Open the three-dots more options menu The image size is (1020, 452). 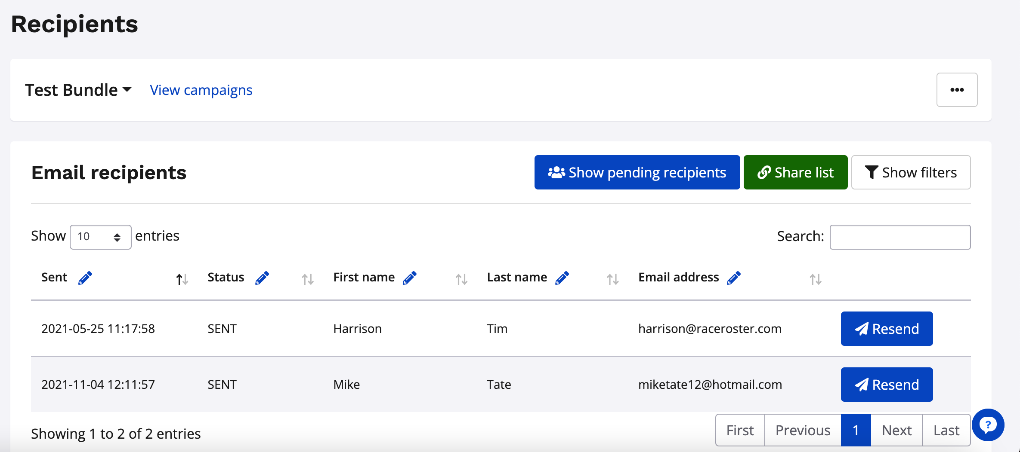click(957, 90)
